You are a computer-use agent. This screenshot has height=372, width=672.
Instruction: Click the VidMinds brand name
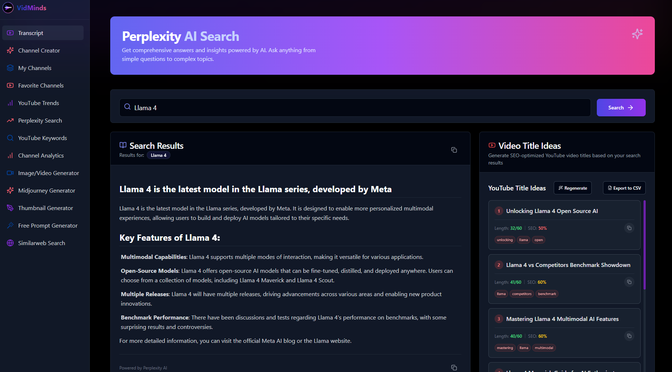31,8
